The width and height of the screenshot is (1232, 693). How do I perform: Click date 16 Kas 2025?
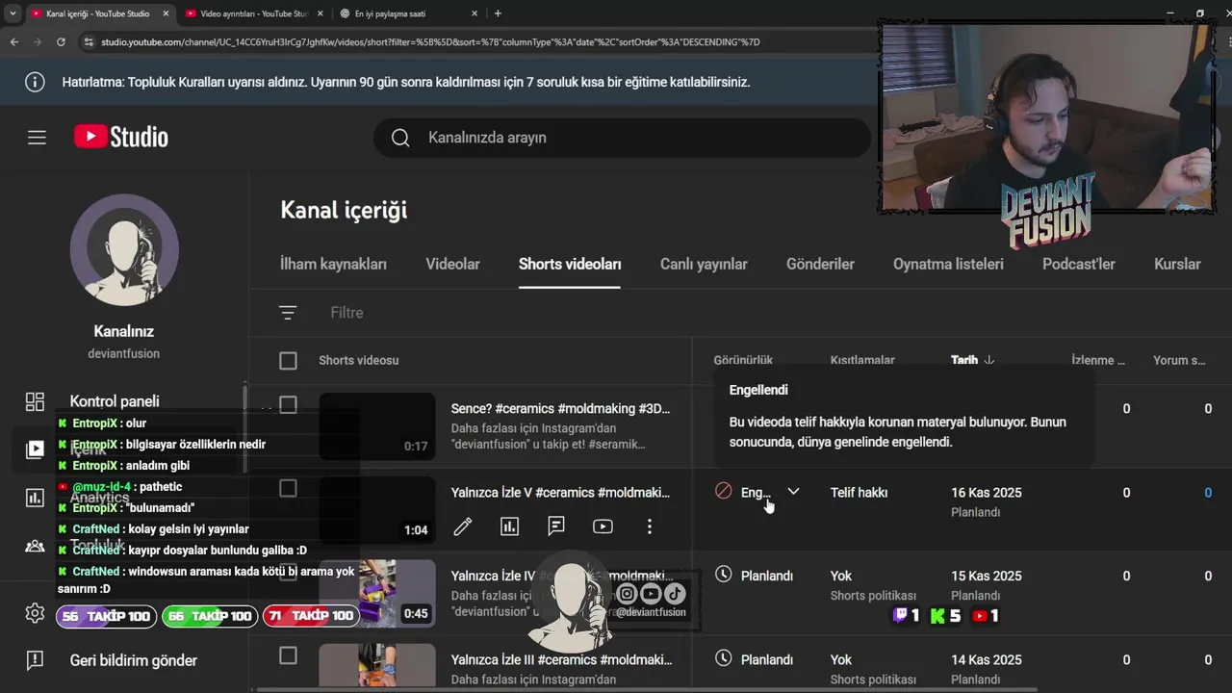pyautogui.click(x=987, y=492)
